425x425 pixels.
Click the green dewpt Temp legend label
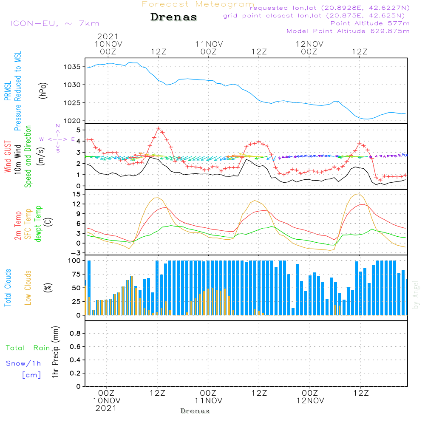click(38, 224)
